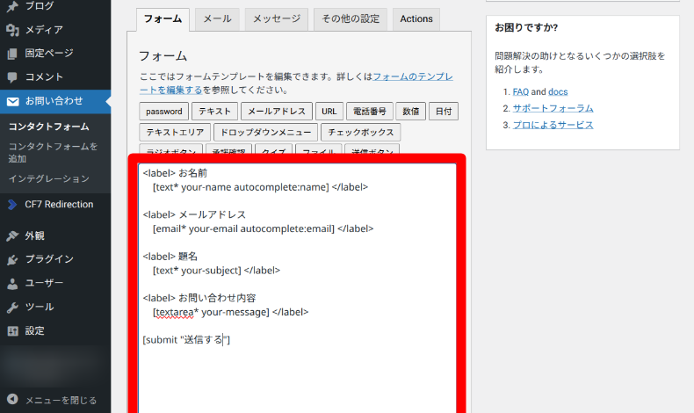The height and width of the screenshot is (413, 694).
Task: Insert 電話番号 tag button
Action: 370,112
